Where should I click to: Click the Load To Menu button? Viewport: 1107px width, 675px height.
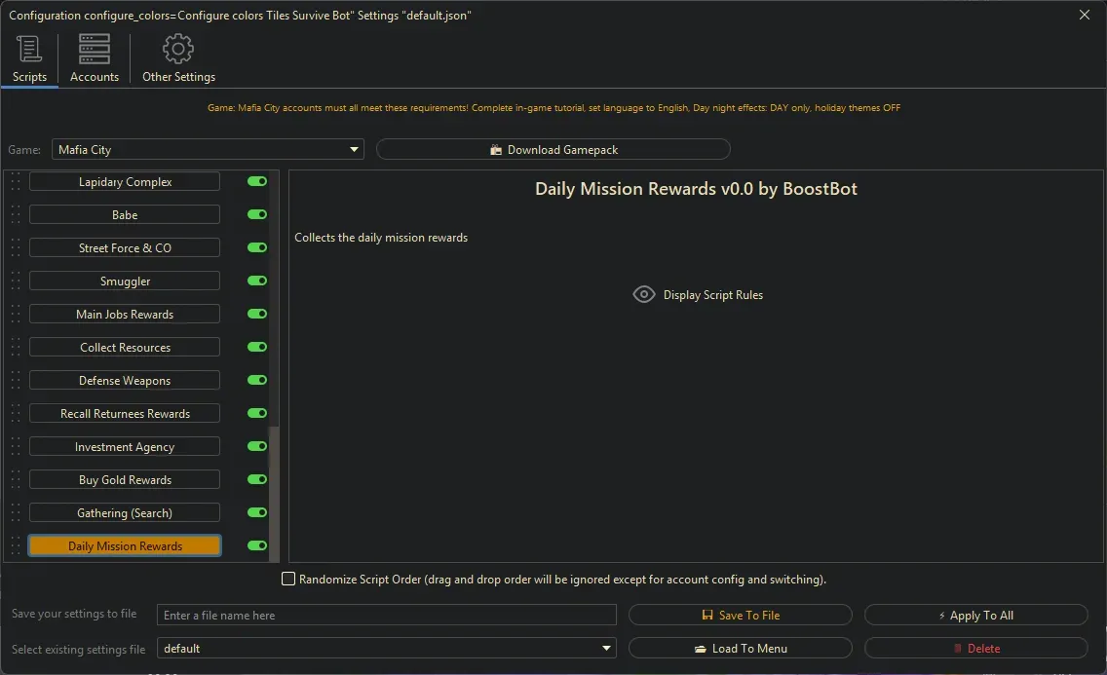click(x=741, y=648)
